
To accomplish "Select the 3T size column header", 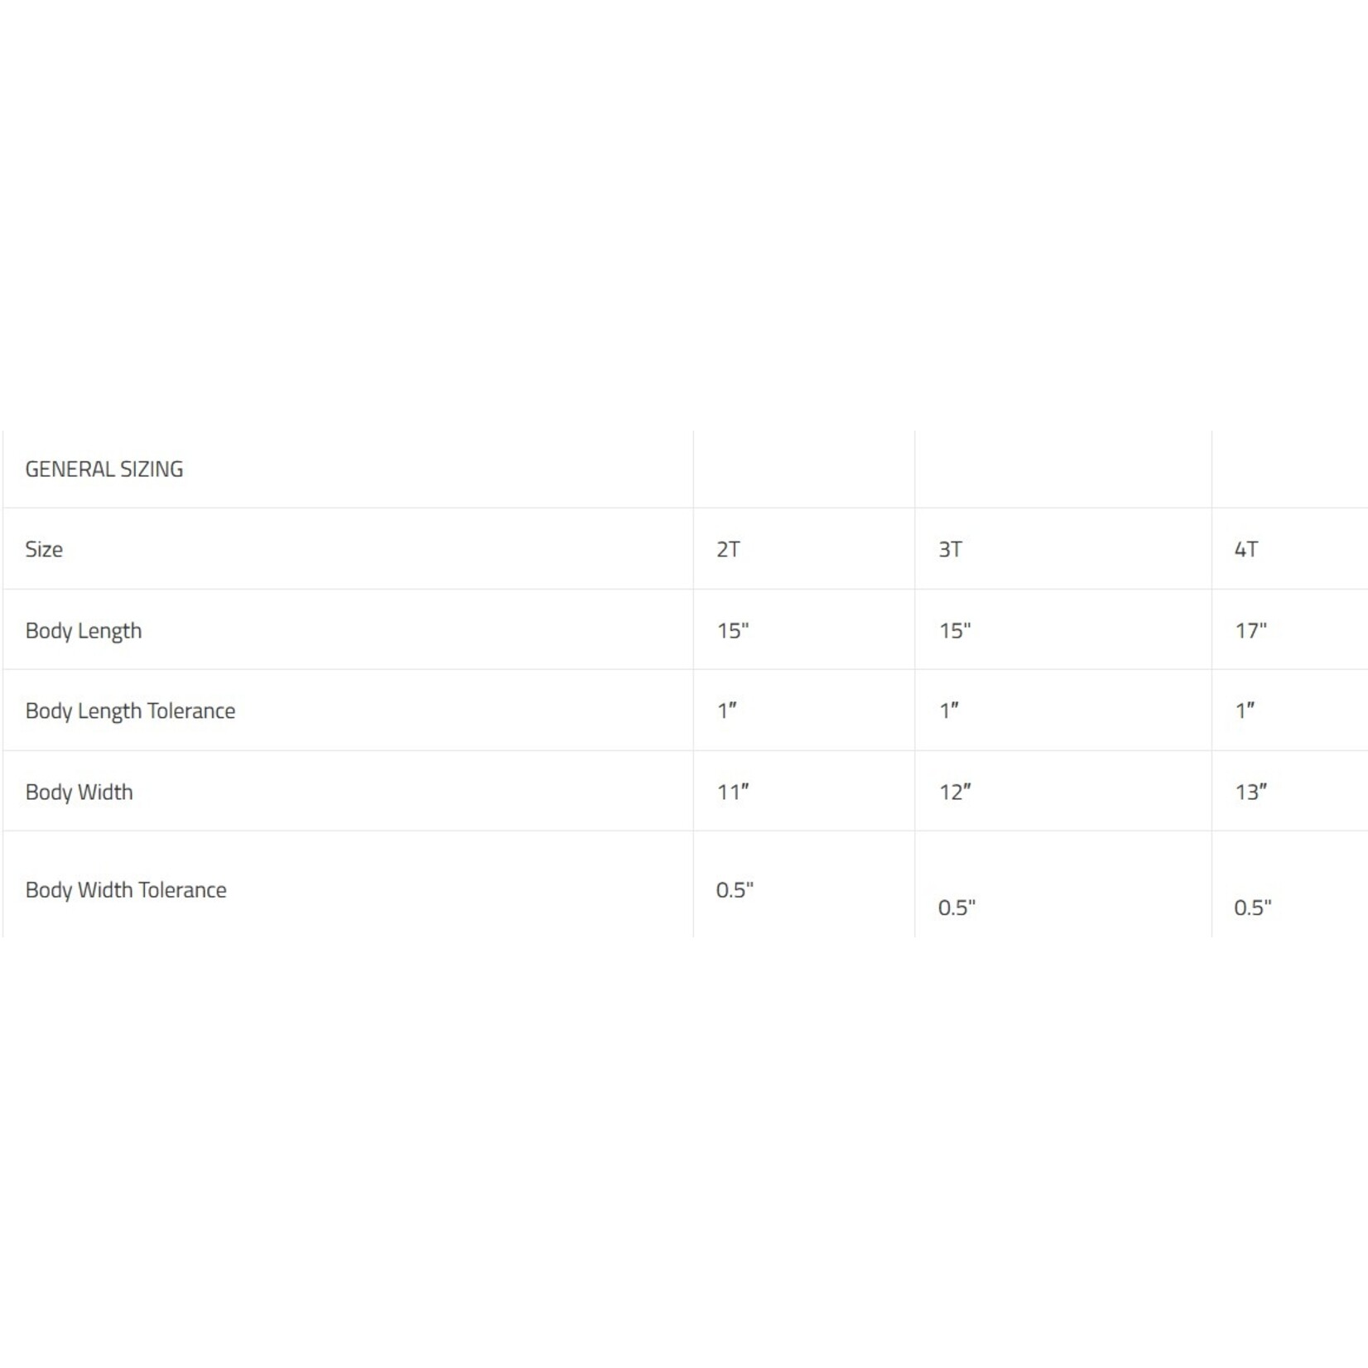I will [x=950, y=550].
